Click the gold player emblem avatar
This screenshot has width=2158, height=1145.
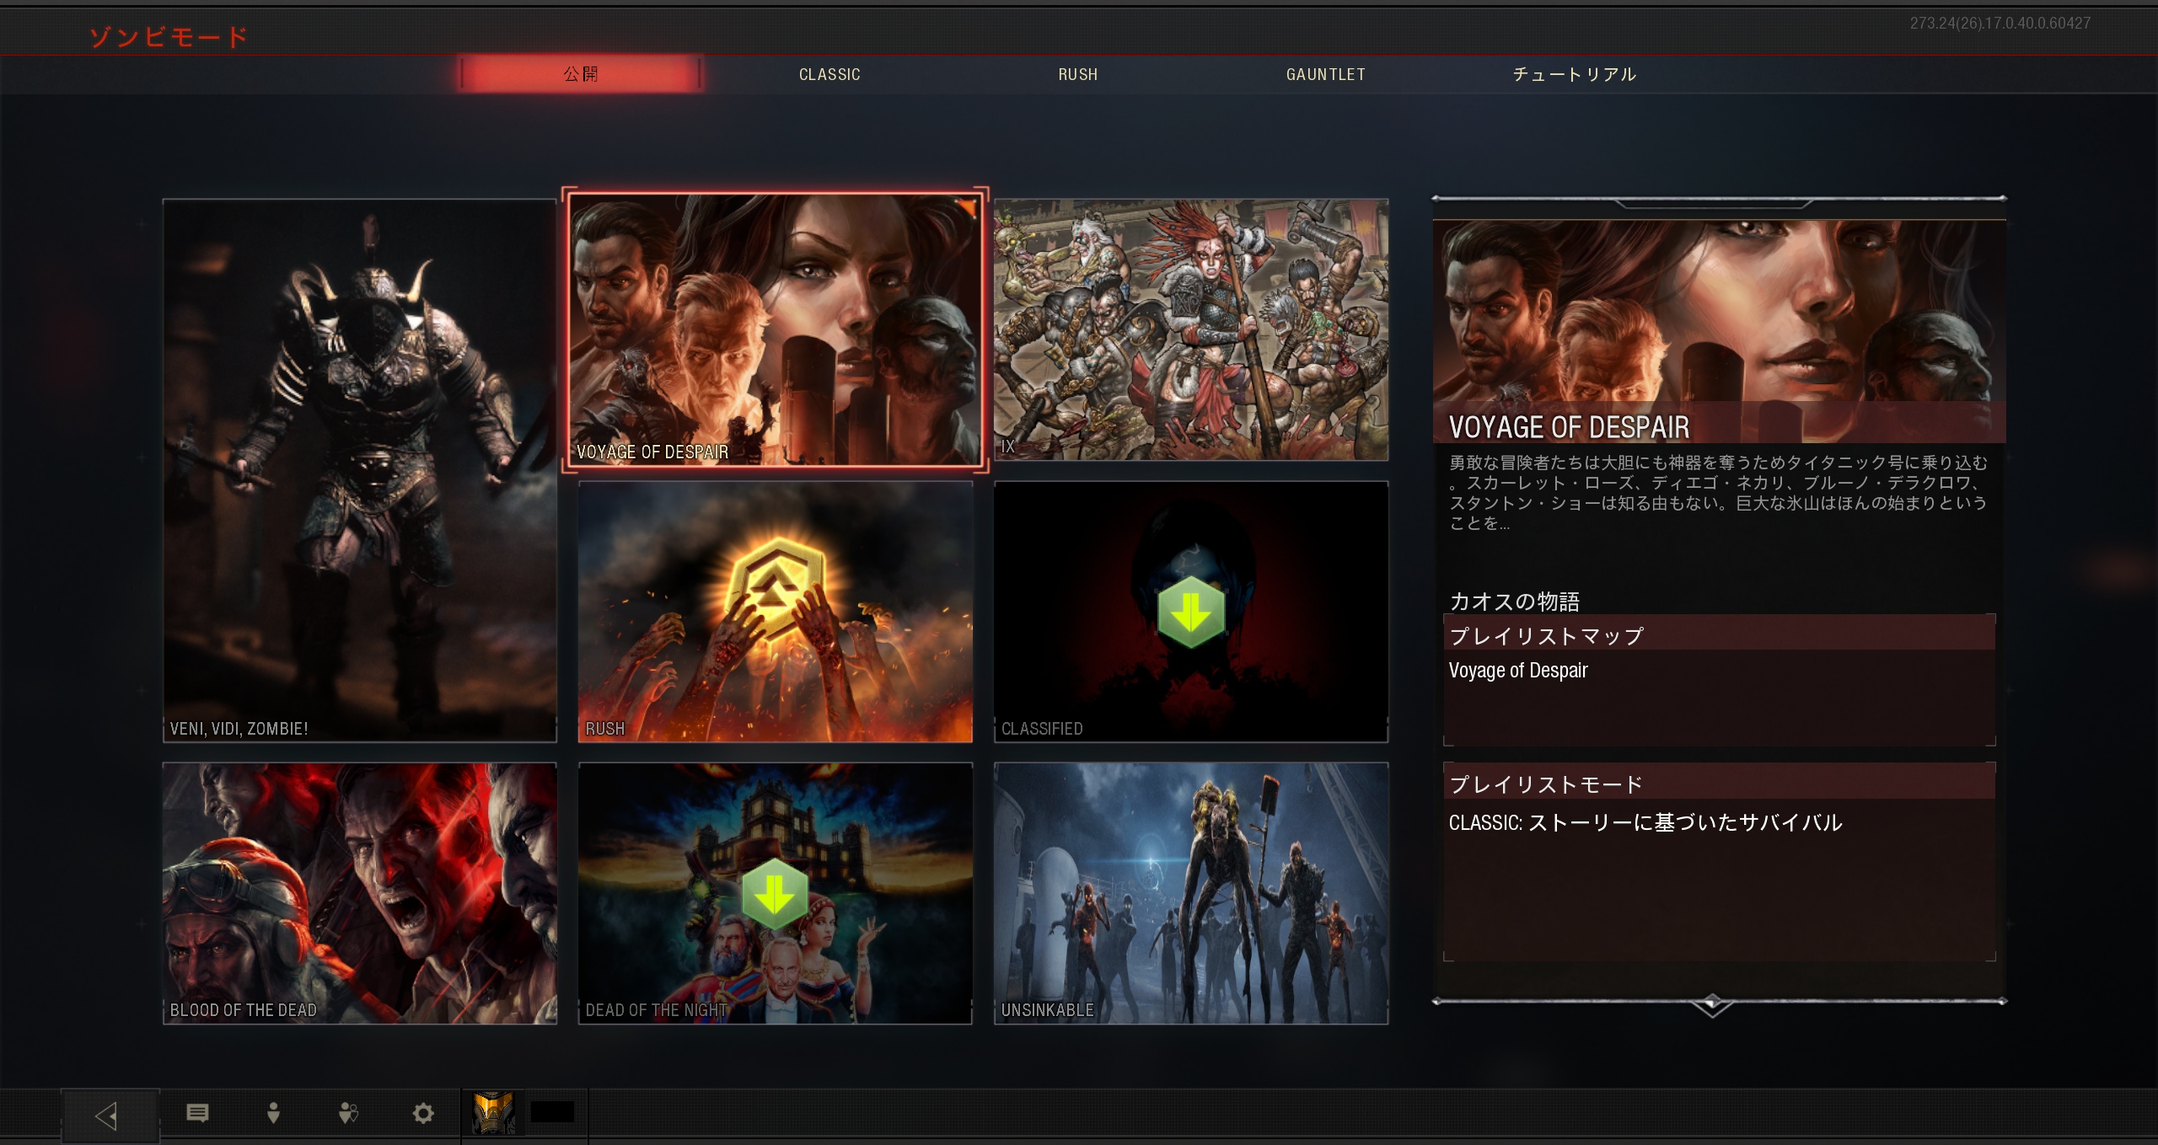click(x=494, y=1113)
